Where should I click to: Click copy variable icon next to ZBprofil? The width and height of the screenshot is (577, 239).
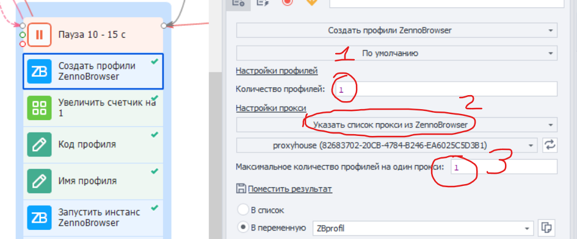click(546, 228)
